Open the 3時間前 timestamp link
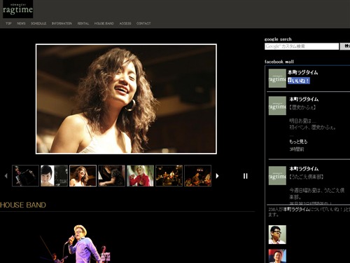 (297, 149)
